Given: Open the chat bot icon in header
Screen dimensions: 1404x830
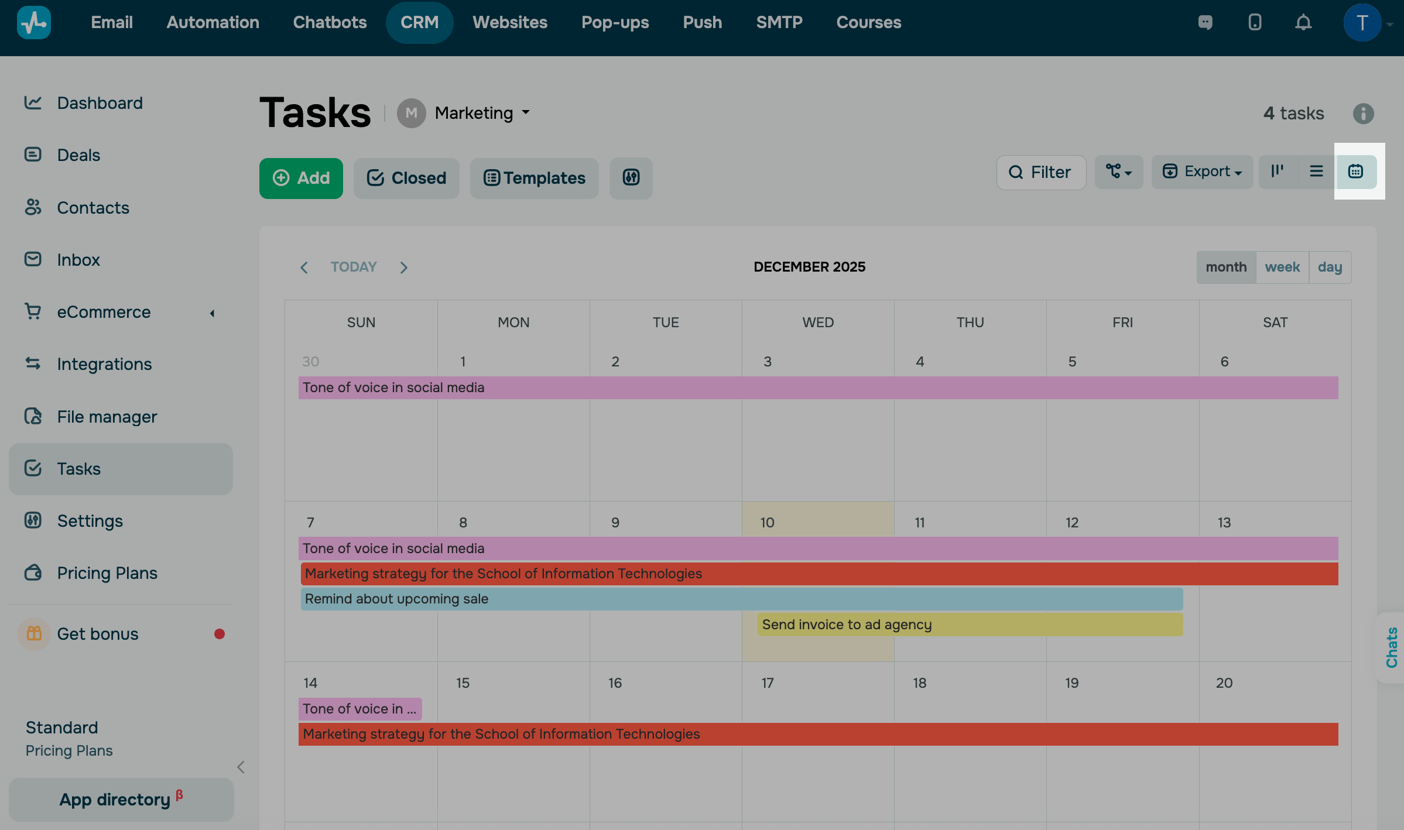Looking at the screenshot, I should 1205,23.
